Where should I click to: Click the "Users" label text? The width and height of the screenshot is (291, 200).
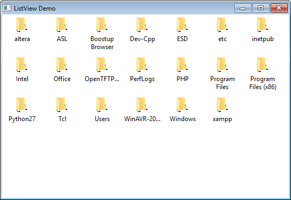tap(102, 119)
